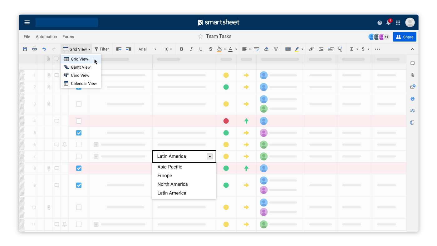Select Grid View from the view menu
437x246 pixels.
click(x=81, y=59)
